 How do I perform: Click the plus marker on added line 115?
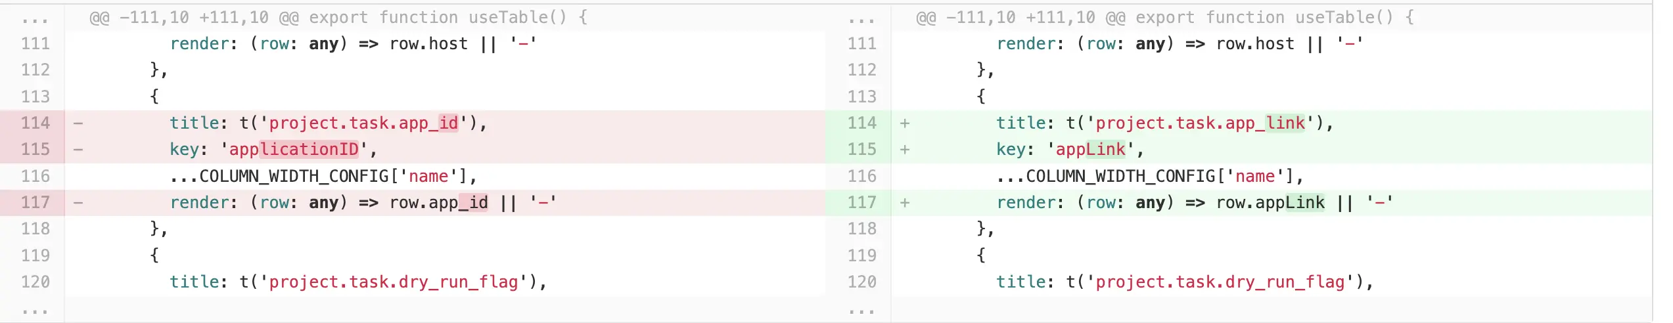pos(905,150)
